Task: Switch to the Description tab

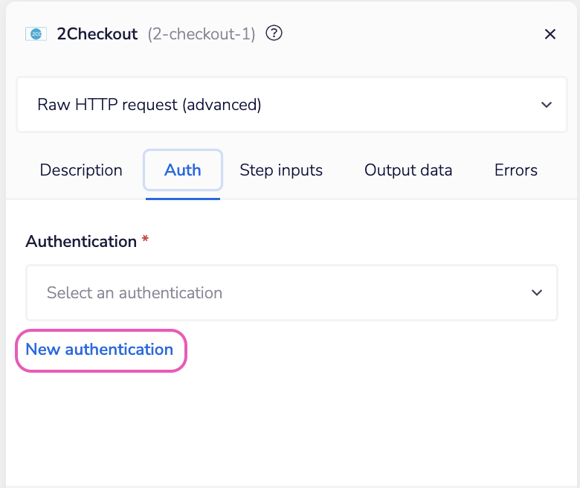Action: coord(81,170)
